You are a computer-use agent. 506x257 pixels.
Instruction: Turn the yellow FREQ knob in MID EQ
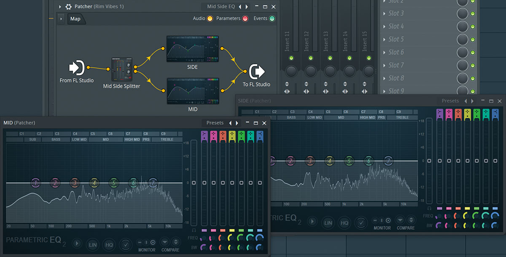232,238
